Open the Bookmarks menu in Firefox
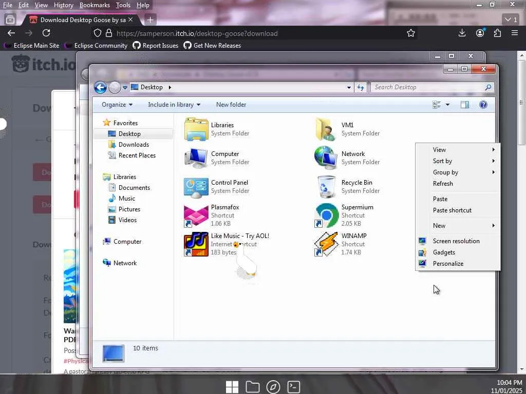 click(95, 5)
